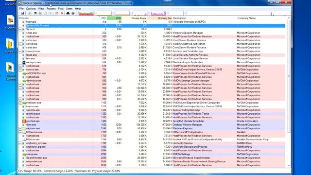311x175 pixels.
Task: Sort by the CPU column header
Action: [115, 18]
